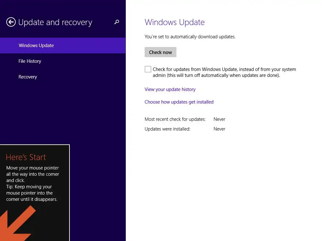The height and width of the screenshot is (241, 322).
Task: Select Windows Update in sidebar
Action: tap(63, 46)
